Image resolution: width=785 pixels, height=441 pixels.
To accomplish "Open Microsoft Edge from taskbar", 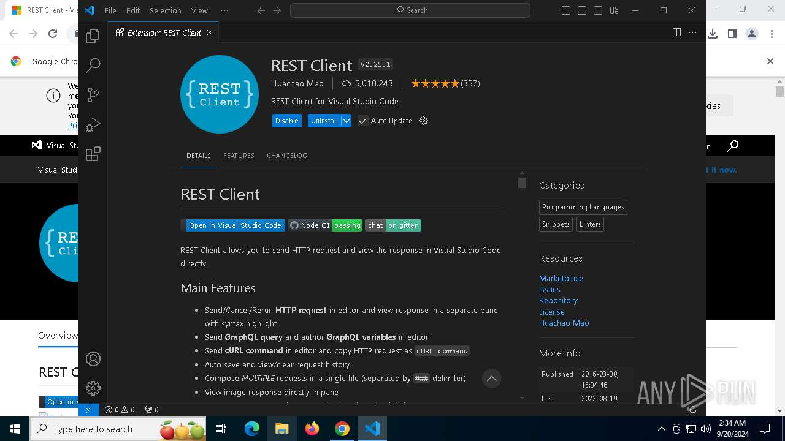I will point(252,429).
